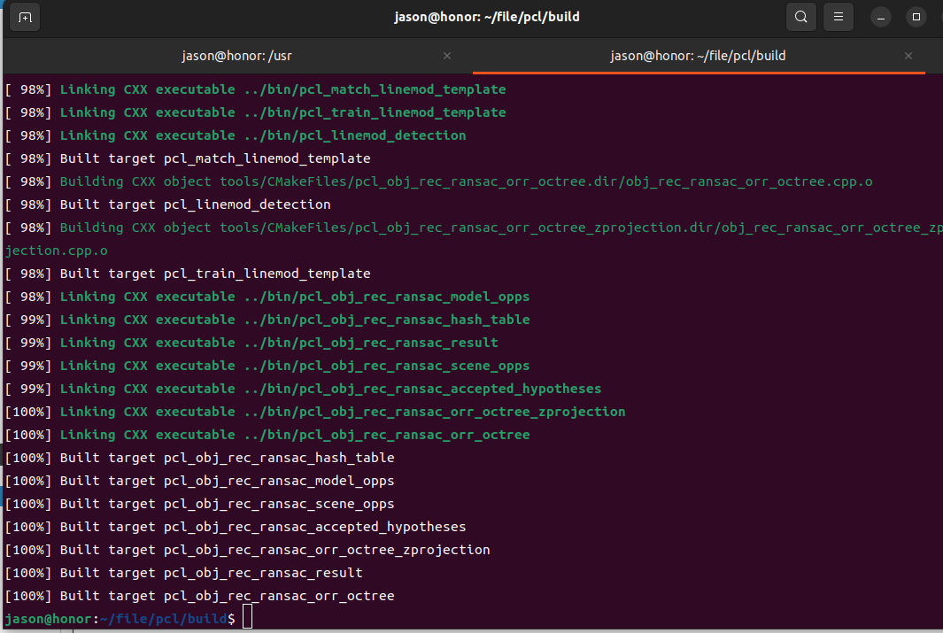Click the blinking terminal cursor
The image size is (943, 633).
pyautogui.click(x=247, y=618)
